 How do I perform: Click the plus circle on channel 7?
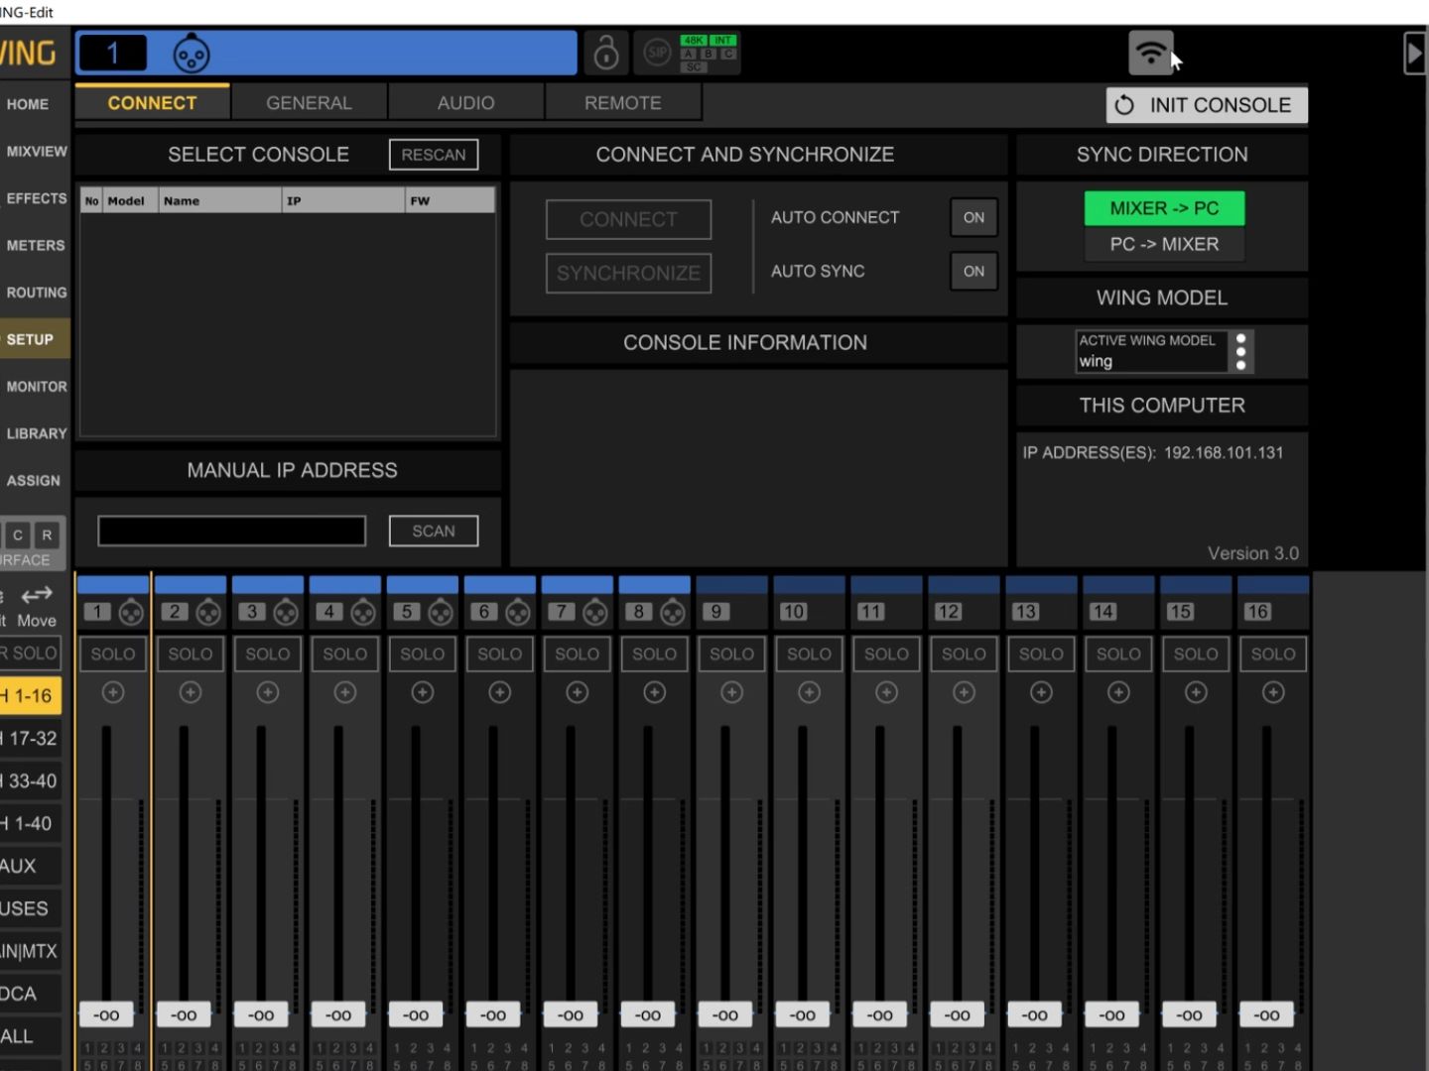(x=578, y=692)
